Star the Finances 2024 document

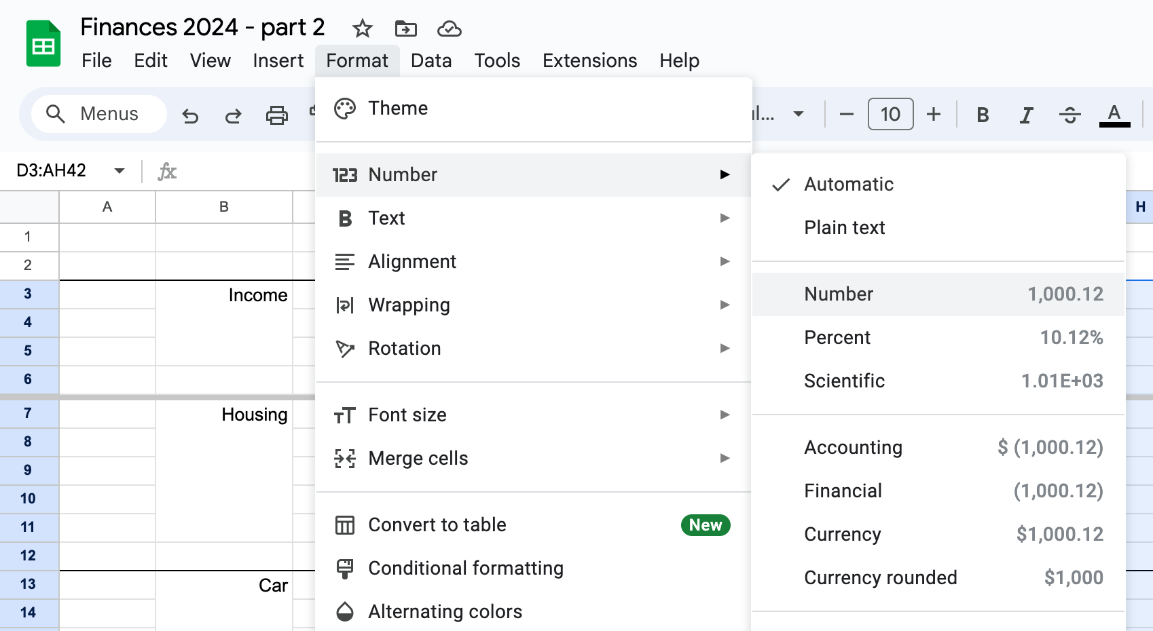coord(363,28)
